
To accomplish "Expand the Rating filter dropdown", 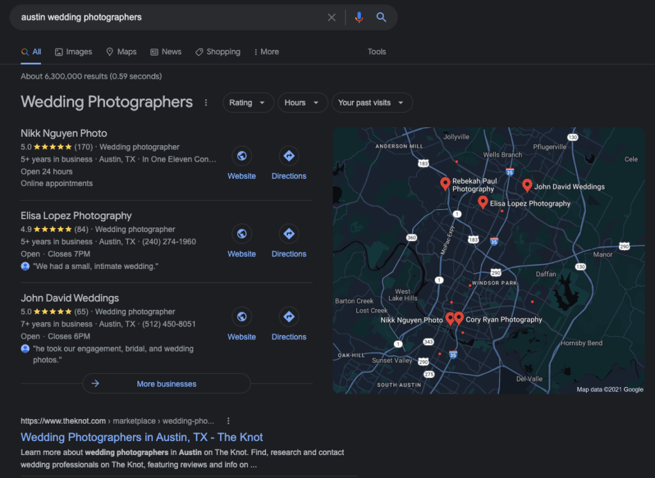I will (x=248, y=103).
